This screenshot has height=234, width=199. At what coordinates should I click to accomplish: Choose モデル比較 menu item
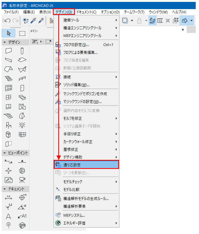point(86,190)
